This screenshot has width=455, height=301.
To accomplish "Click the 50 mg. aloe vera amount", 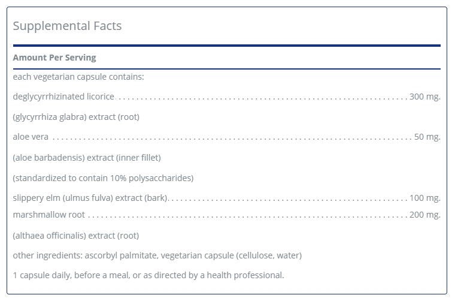I will pos(427,137).
